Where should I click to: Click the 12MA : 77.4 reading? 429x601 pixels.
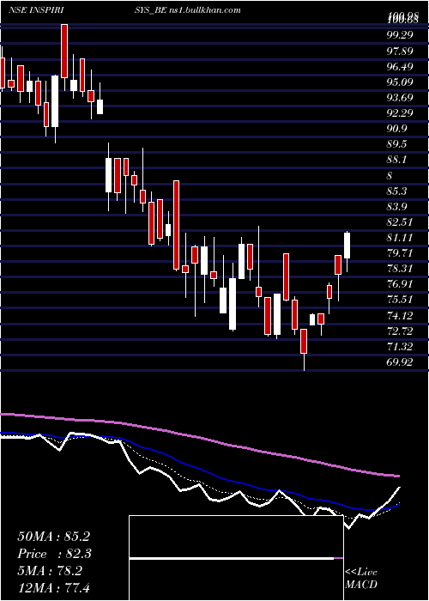[x=53, y=587]
